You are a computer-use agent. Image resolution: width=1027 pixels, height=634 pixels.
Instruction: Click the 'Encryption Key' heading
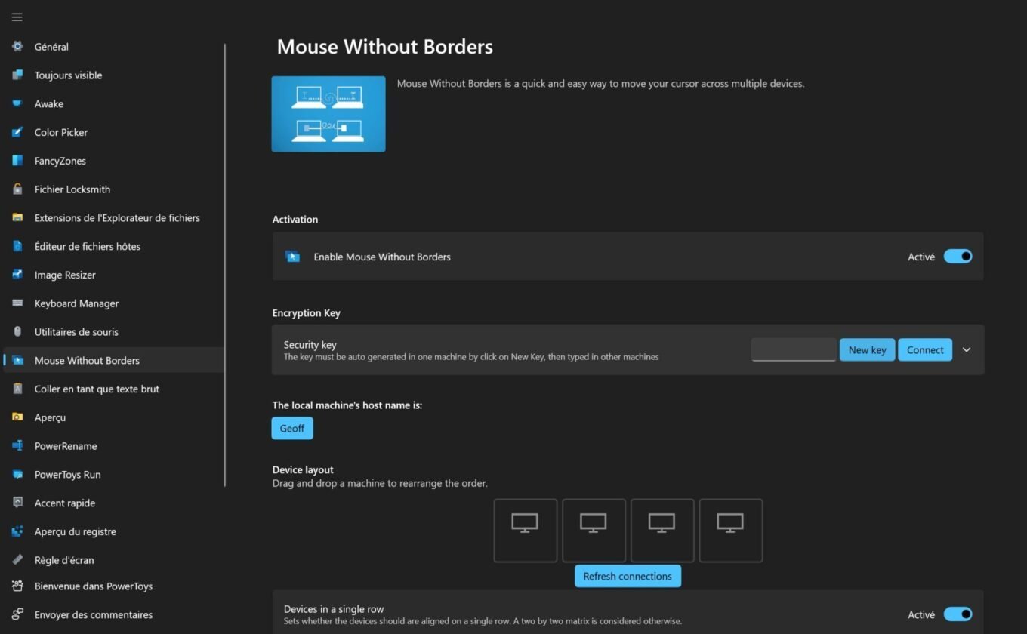pos(307,312)
